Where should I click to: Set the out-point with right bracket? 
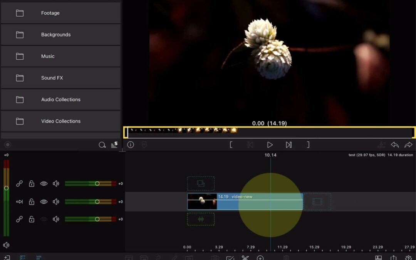pos(308,145)
